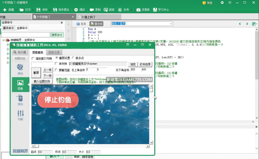The height and width of the screenshot is (159, 259).
Task: Enable the 指定窗口句柄 checkbox
Action: tap(33, 59)
